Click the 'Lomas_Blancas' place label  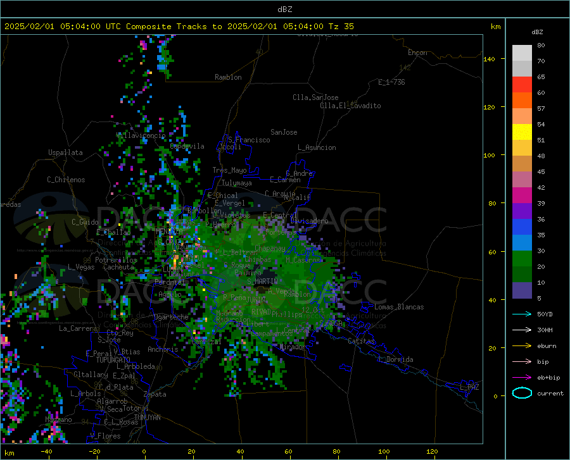pos(399,307)
